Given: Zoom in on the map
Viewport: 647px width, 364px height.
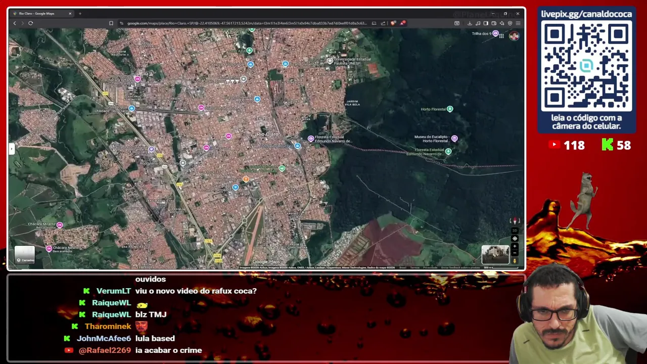Looking at the screenshot, I should (515, 246).
